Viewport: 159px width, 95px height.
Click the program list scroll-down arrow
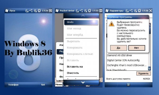pos(149,69)
